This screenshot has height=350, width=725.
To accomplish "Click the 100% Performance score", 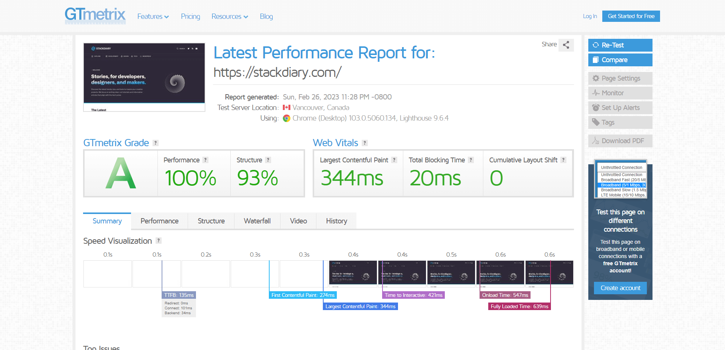I will tap(191, 178).
